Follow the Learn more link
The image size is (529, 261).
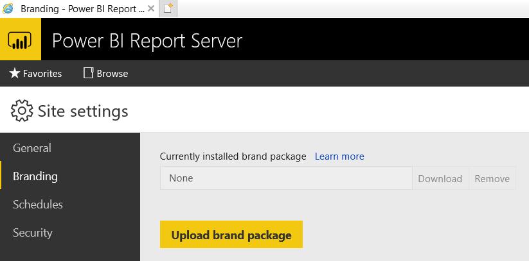339,156
